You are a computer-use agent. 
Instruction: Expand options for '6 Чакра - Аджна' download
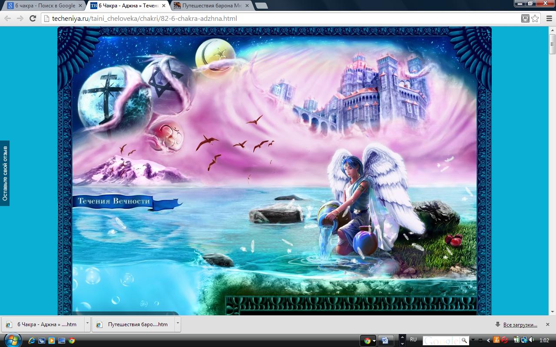pos(87,324)
